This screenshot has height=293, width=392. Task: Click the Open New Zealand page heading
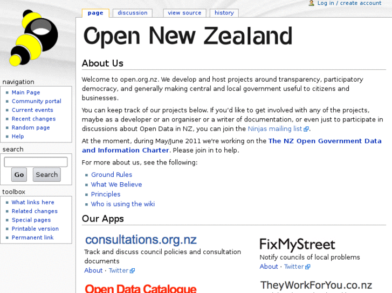(188, 37)
